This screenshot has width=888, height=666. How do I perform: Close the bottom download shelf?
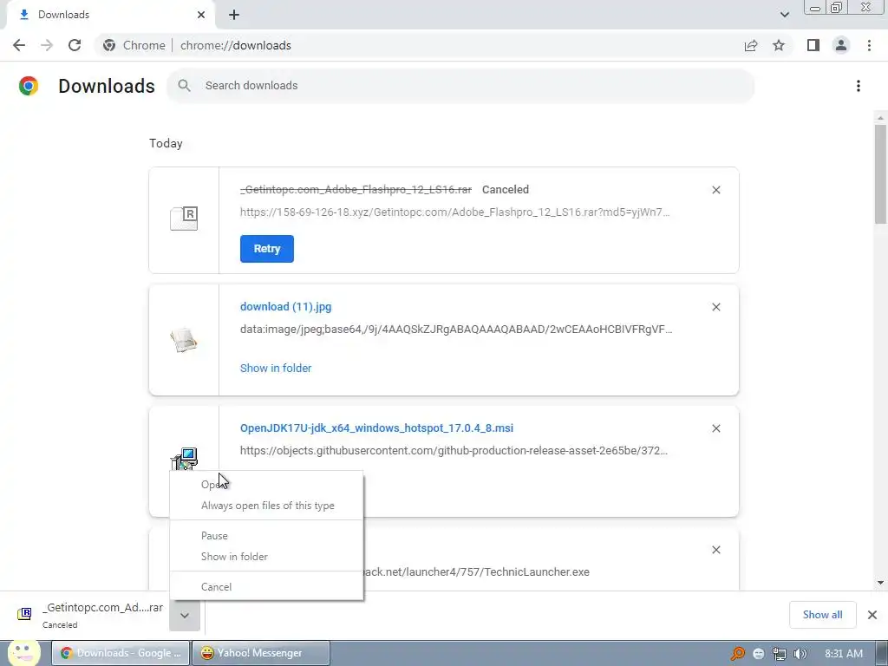(x=872, y=615)
